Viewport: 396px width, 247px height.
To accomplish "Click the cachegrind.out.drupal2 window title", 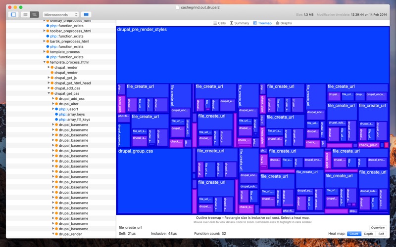I will [x=200, y=7].
